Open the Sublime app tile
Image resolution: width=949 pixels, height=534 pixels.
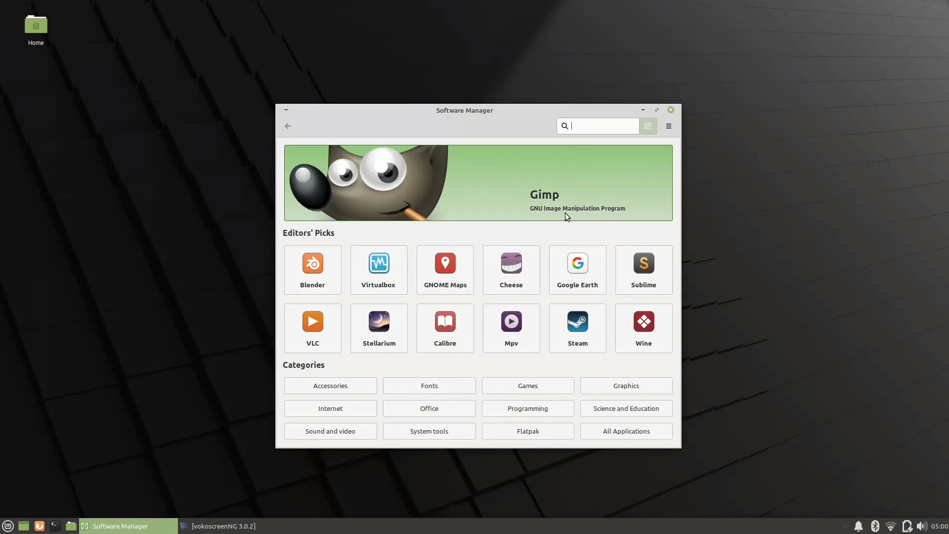tap(644, 270)
